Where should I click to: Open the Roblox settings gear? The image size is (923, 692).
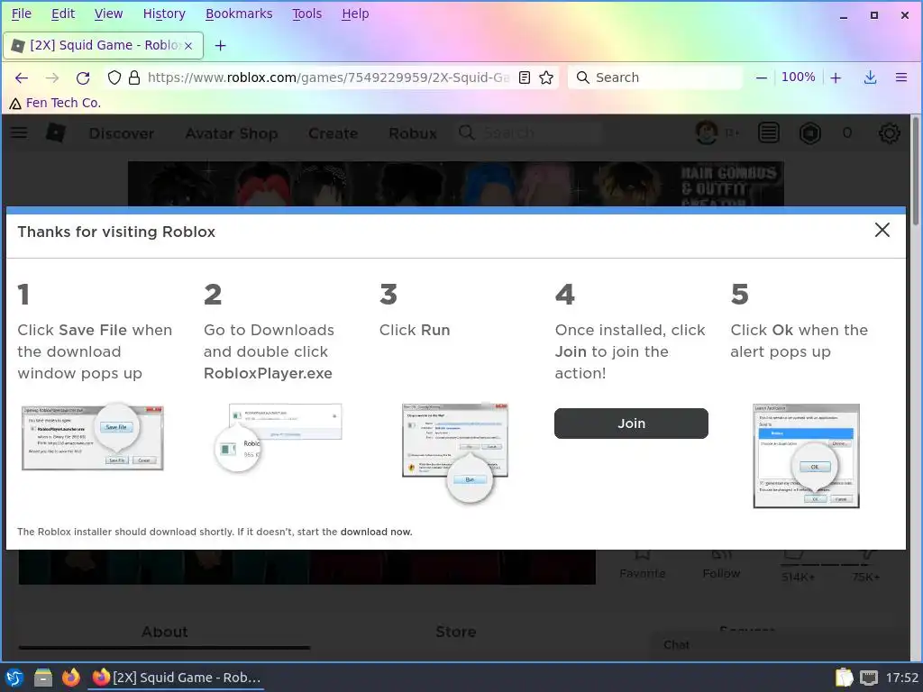tap(889, 133)
